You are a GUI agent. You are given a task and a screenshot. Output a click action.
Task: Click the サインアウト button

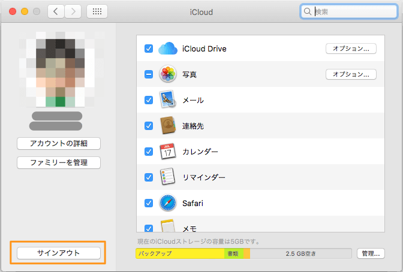click(x=59, y=253)
